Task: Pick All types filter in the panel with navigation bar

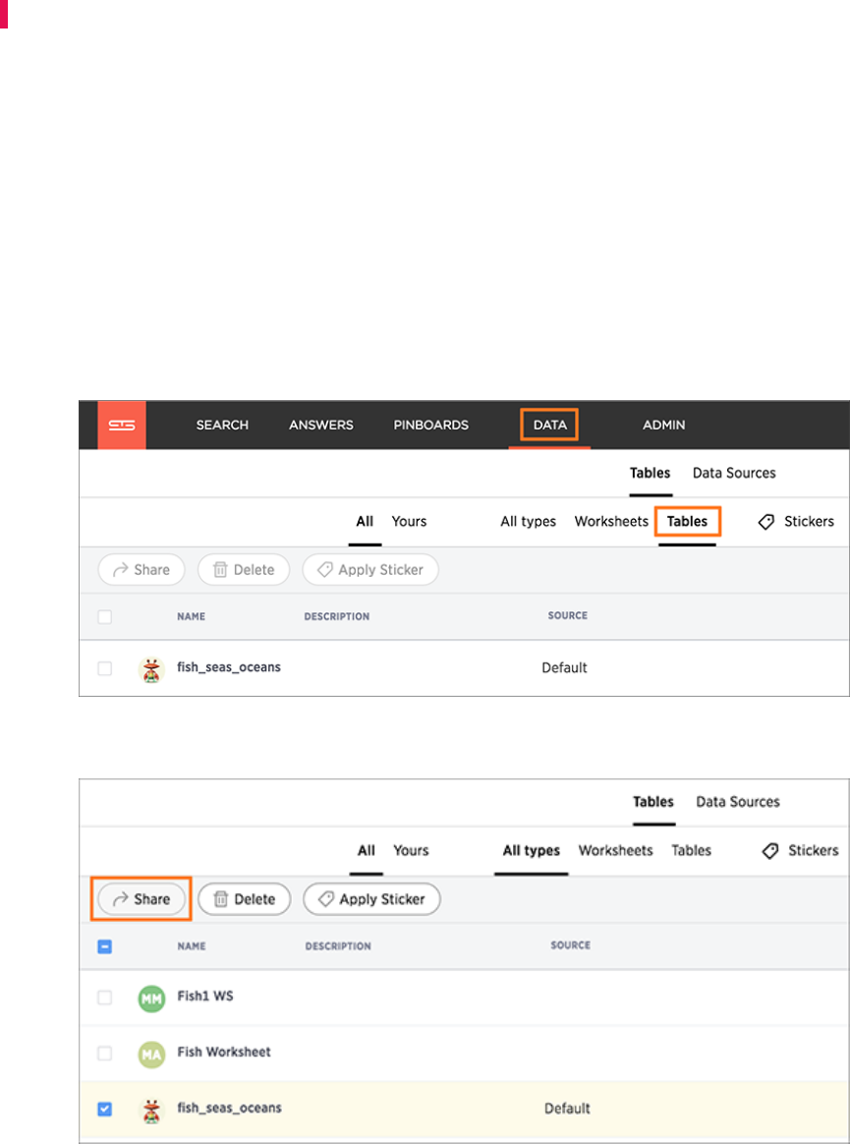Action: point(529,522)
